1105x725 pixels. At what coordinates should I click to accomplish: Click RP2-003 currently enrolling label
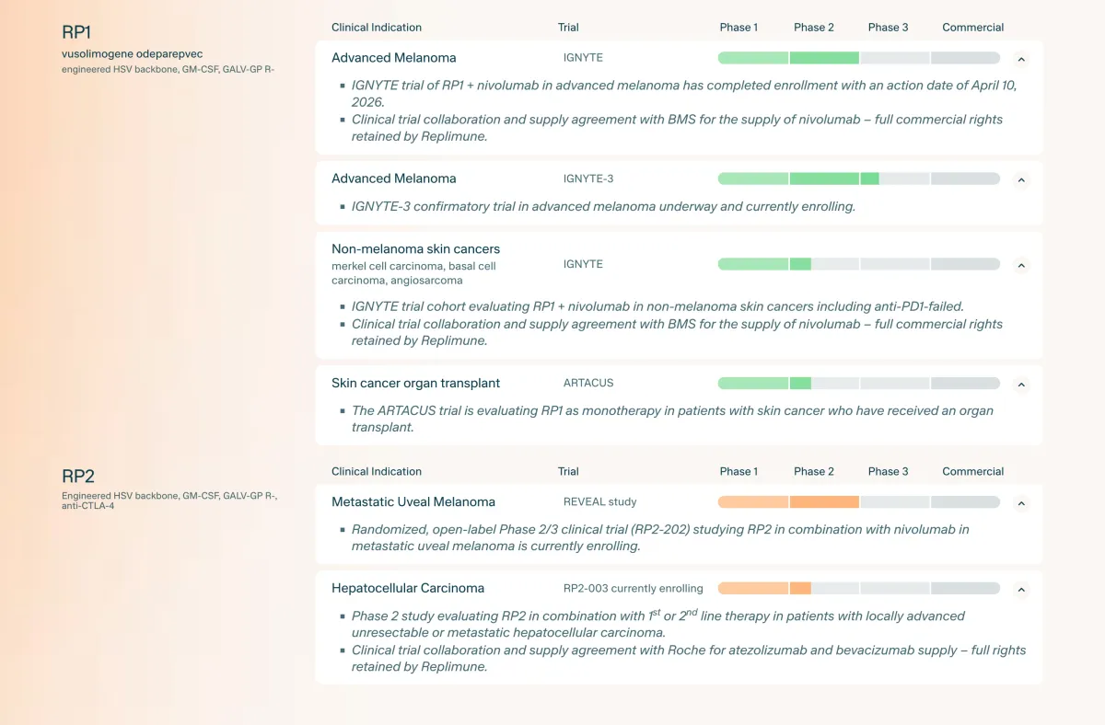tap(633, 589)
